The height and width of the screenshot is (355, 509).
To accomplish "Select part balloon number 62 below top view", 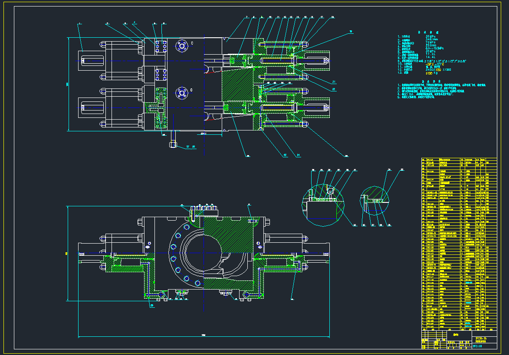I will (x=286, y=155).
